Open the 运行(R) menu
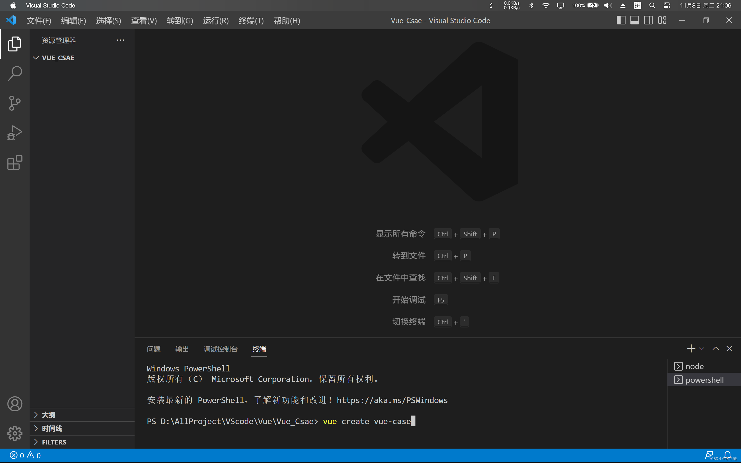741x463 pixels. [x=216, y=21]
